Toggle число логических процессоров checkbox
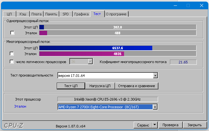The width and height of the screenshot is (209, 131). (x=12, y=61)
